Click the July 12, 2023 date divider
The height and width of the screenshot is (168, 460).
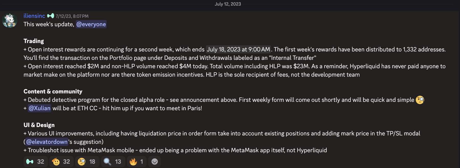click(x=228, y=4)
